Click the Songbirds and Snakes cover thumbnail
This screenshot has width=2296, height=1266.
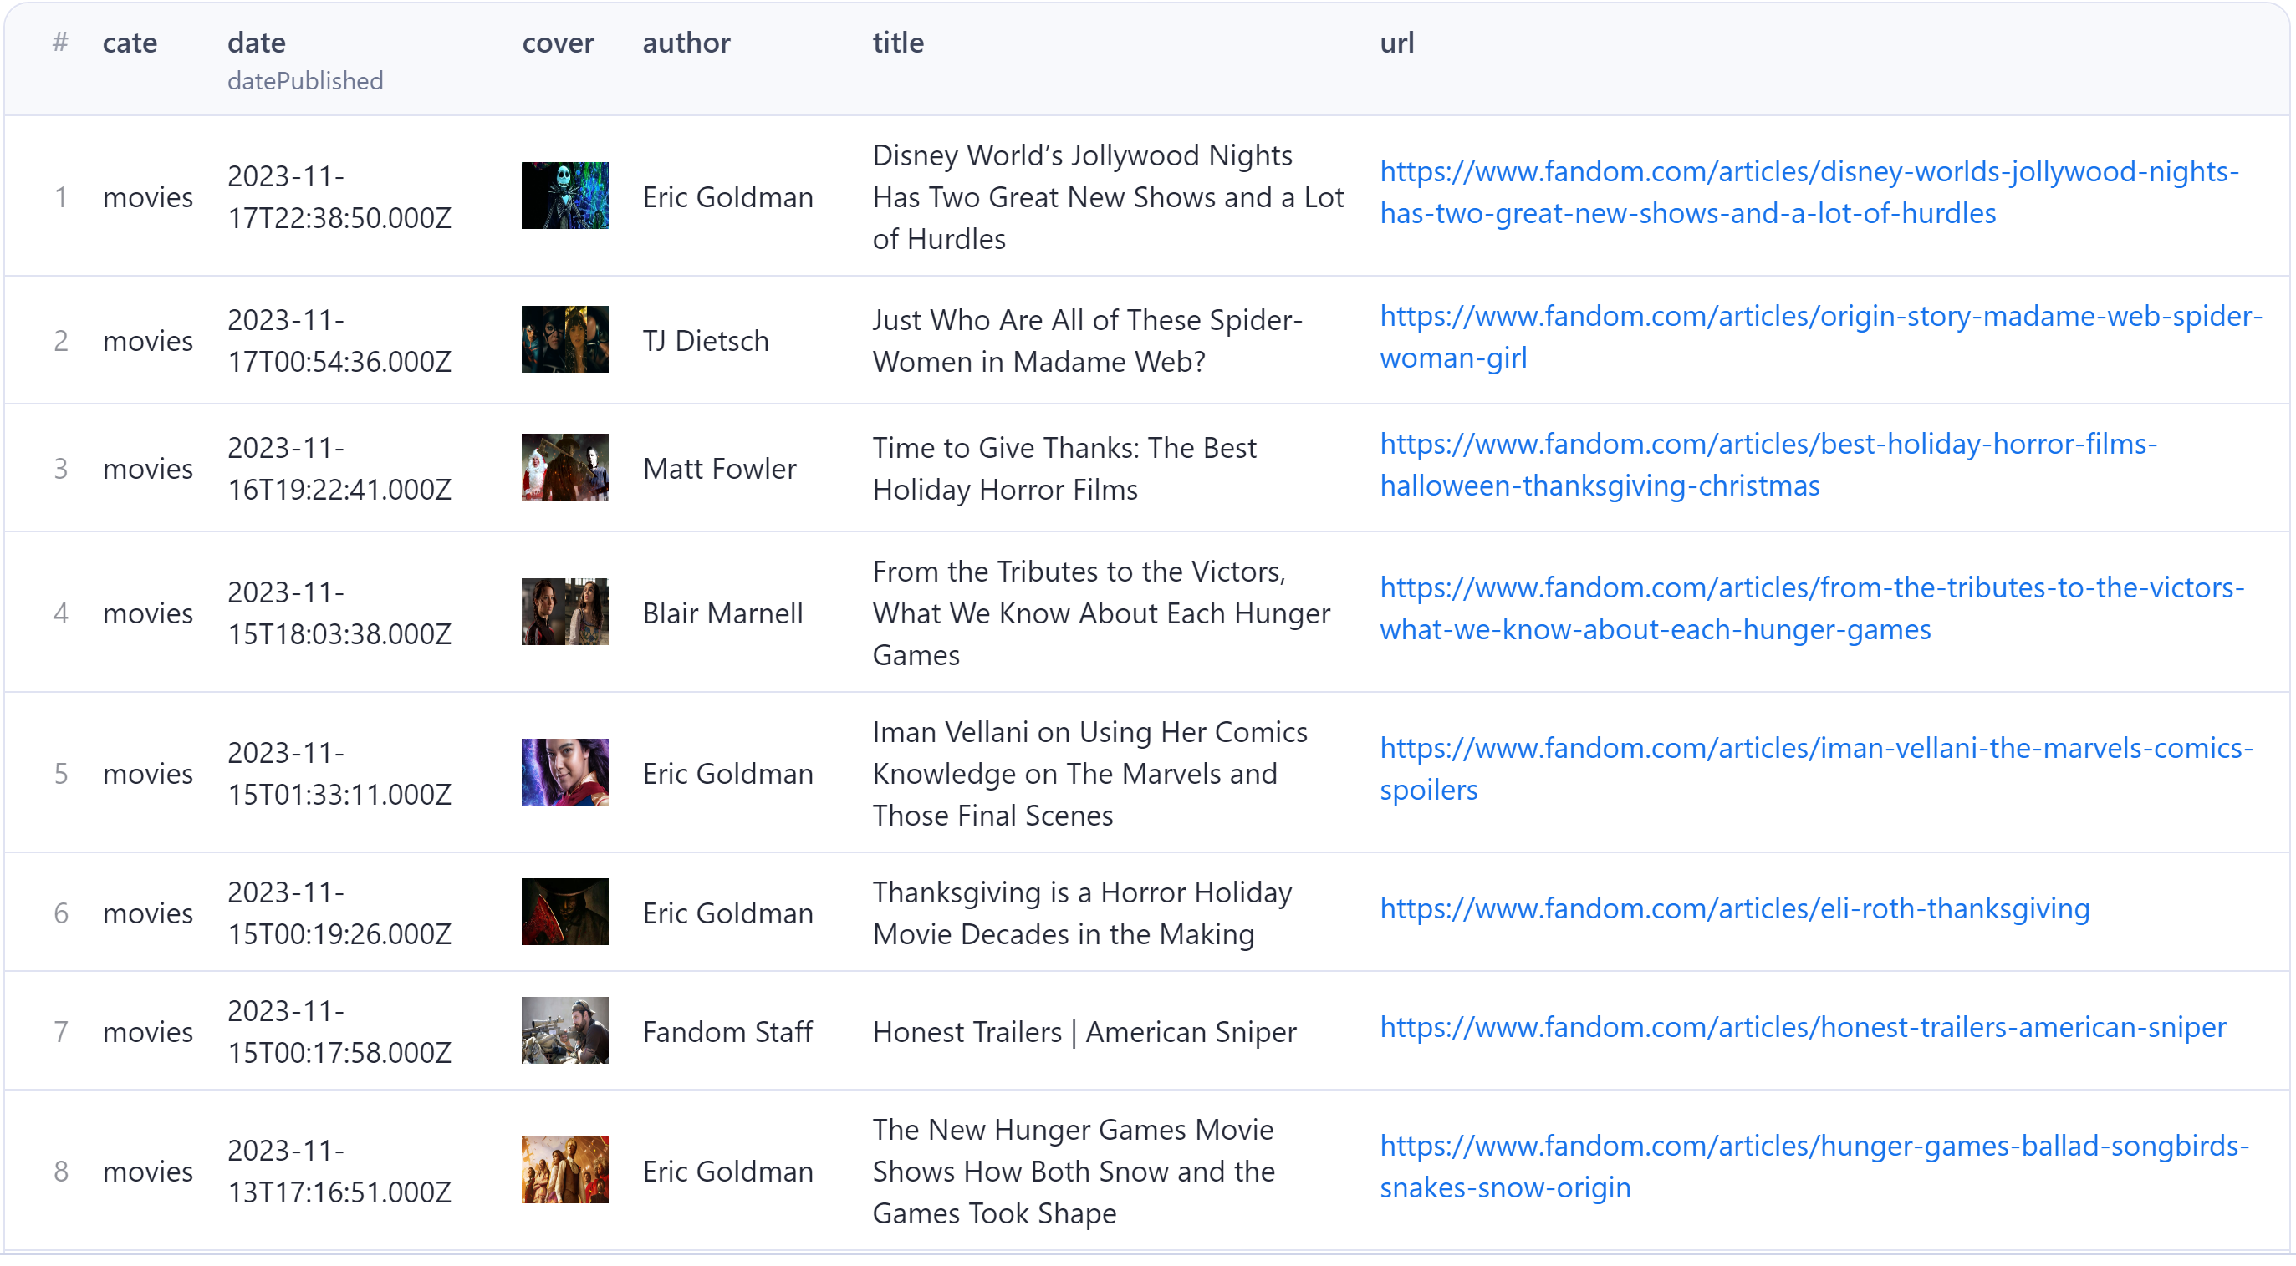point(564,1171)
